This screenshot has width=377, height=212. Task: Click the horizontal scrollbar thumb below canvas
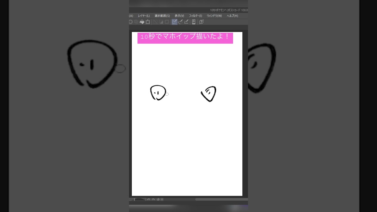pos(221,199)
